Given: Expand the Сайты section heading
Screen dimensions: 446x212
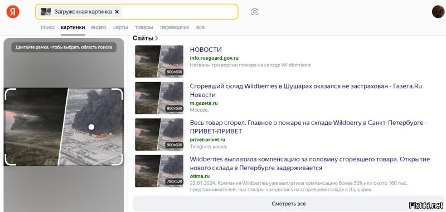Looking at the screenshot, I should coord(146,38).
